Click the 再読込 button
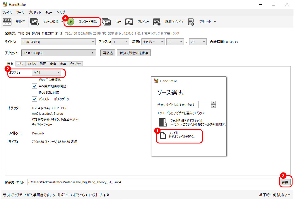The height and width of the screenshot is (200, 294). point(108,53)
